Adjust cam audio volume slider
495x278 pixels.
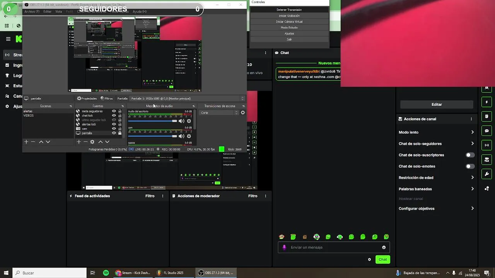tap(153, 136)
